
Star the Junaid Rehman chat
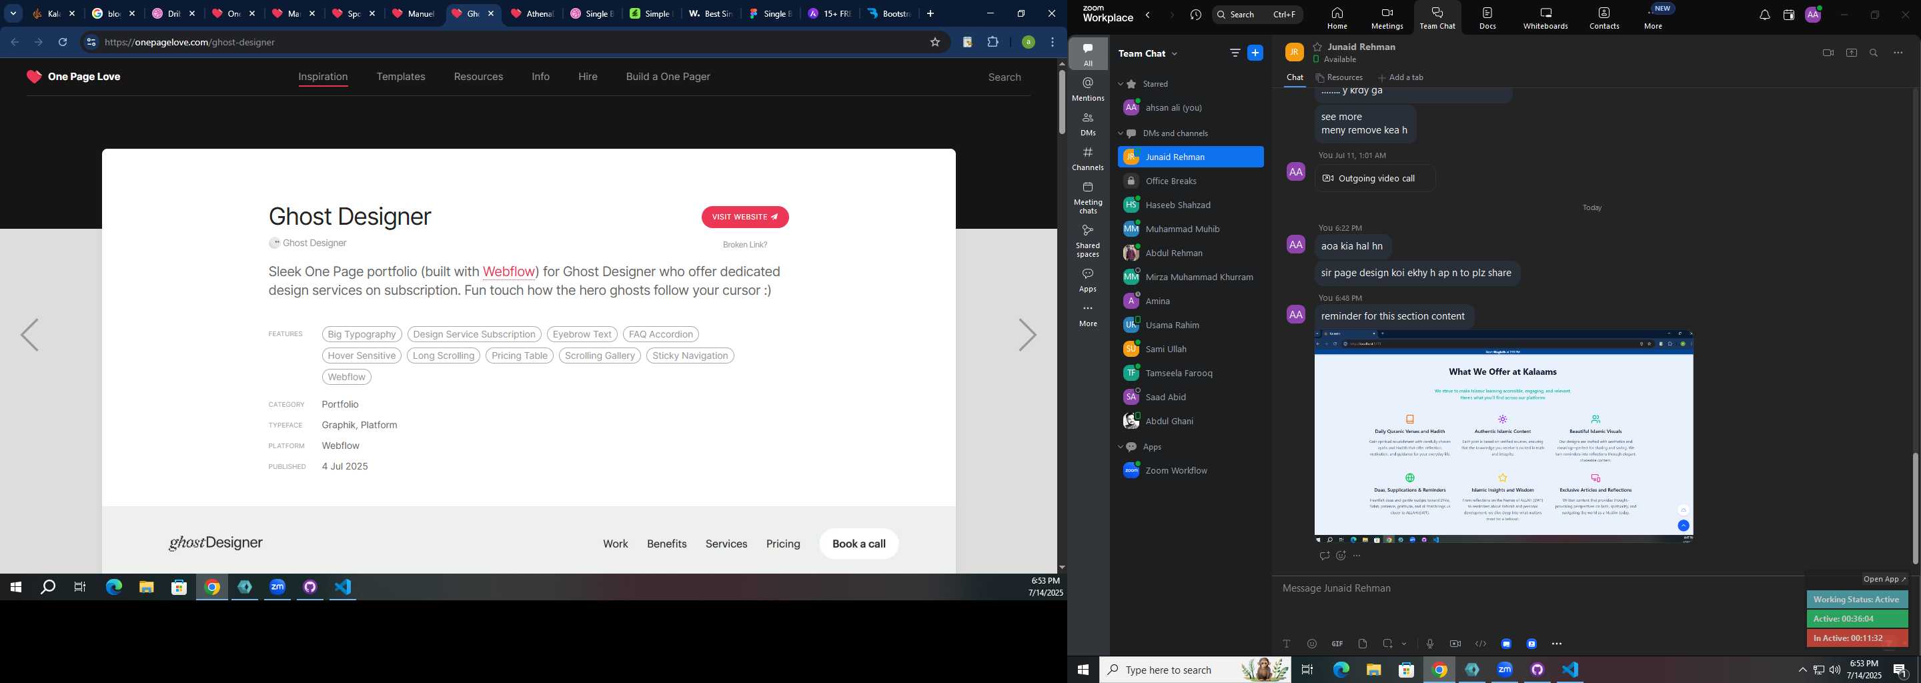pos(1318,47)
